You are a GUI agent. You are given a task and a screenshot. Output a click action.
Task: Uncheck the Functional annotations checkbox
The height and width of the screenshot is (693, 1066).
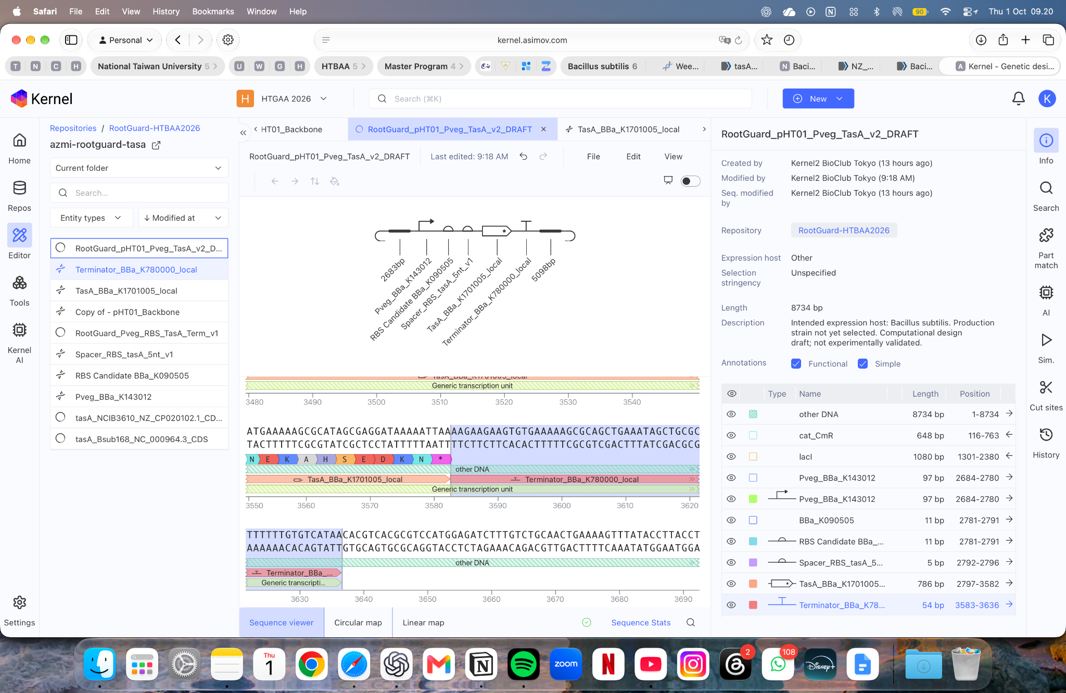pyautogui.click(x=796, y=363)
